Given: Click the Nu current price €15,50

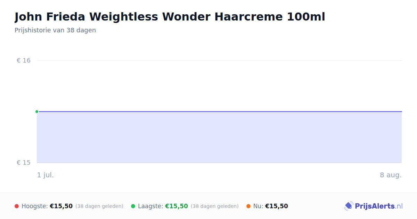Looking at the screenshot, I should [277, 206].
